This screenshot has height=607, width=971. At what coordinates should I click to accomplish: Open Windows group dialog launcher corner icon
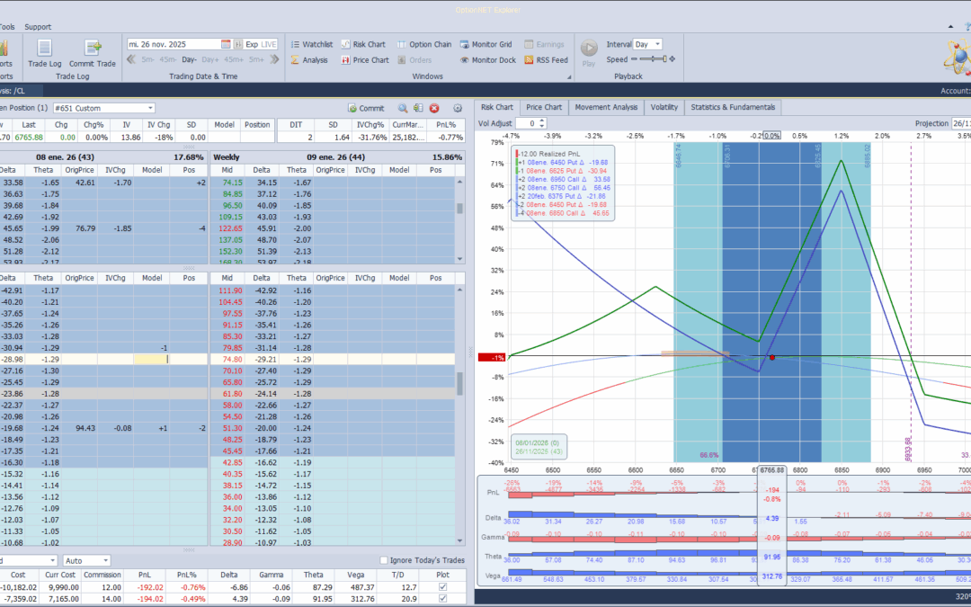coord(569,76)
